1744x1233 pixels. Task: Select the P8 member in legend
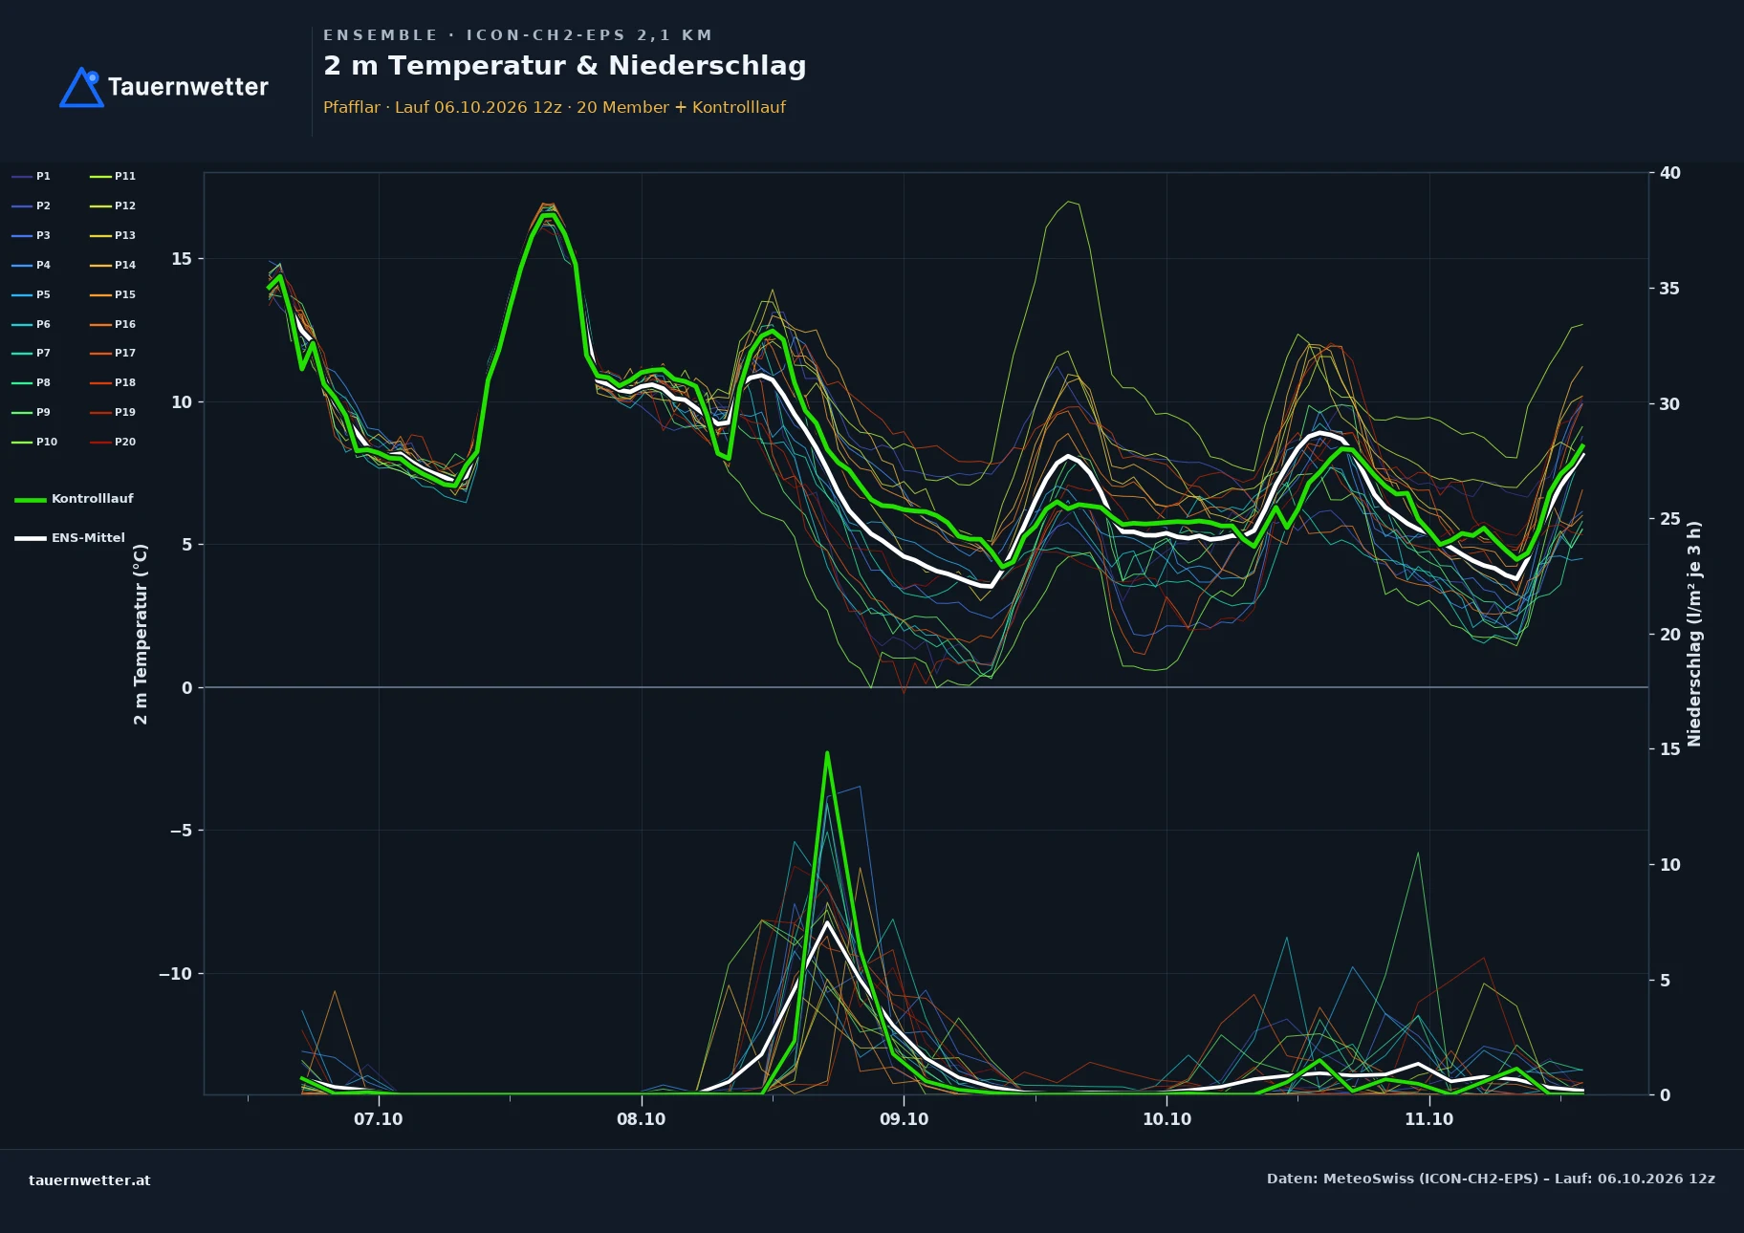pyautogui.click(x=32, y=382)
